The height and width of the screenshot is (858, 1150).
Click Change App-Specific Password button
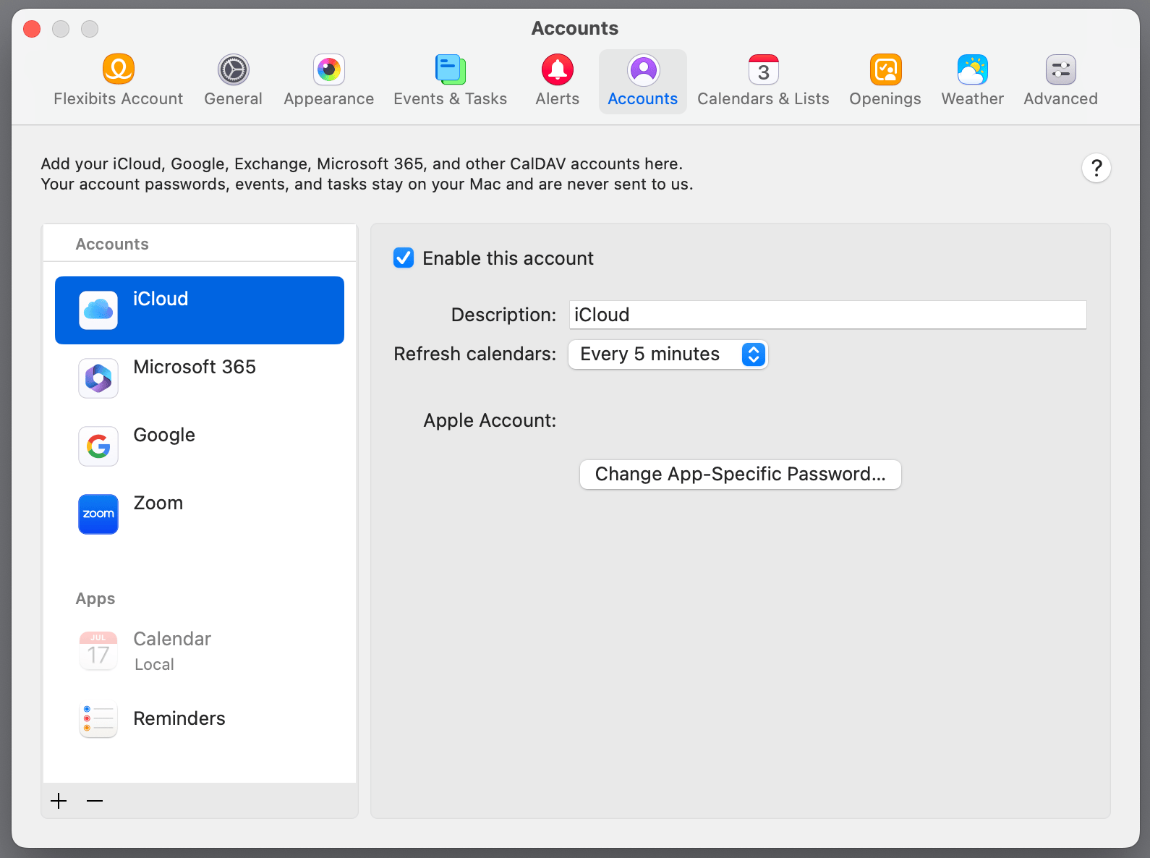[741, 475]
